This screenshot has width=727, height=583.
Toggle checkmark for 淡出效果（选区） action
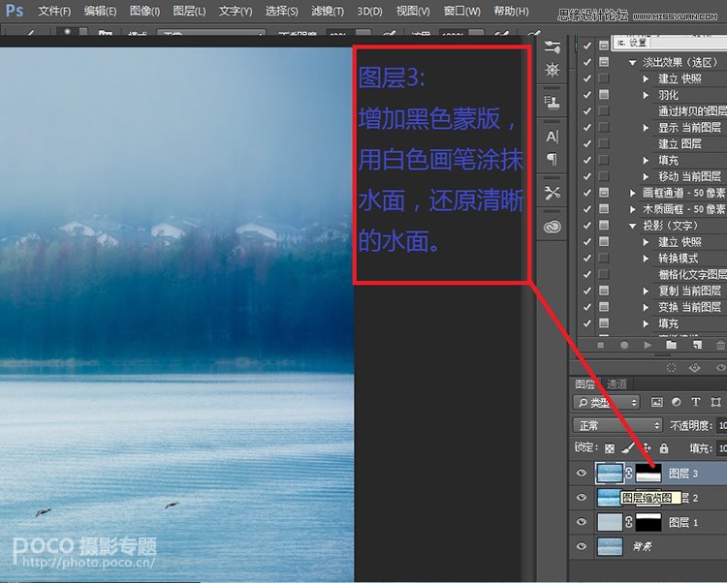pyautogui.click(x=587, y=62)
